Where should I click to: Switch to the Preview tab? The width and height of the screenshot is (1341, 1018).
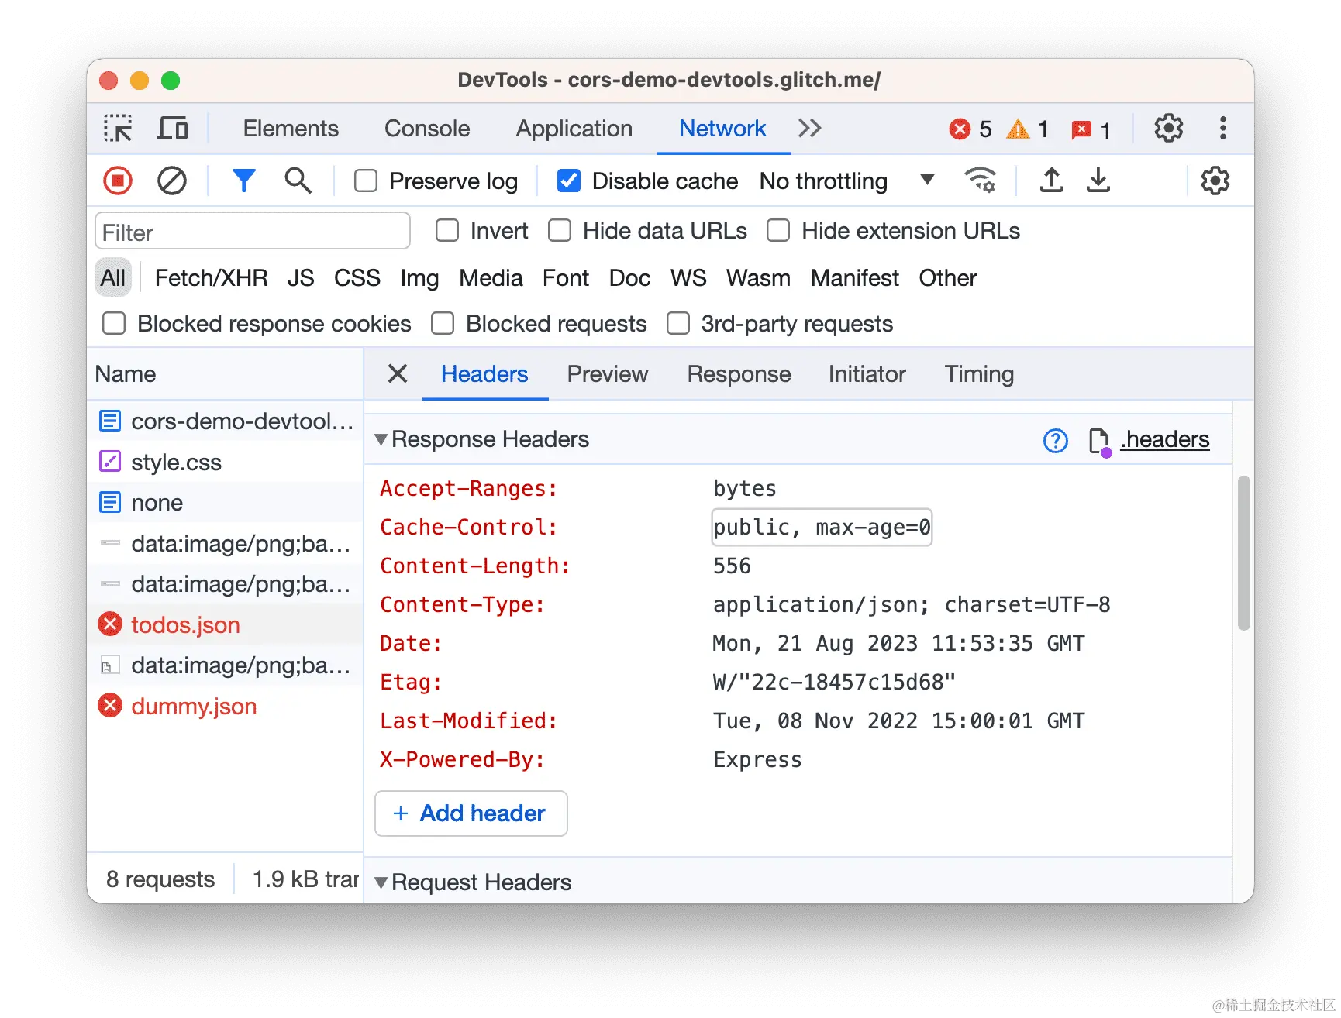pyautogui.click(x=608, y=374)
